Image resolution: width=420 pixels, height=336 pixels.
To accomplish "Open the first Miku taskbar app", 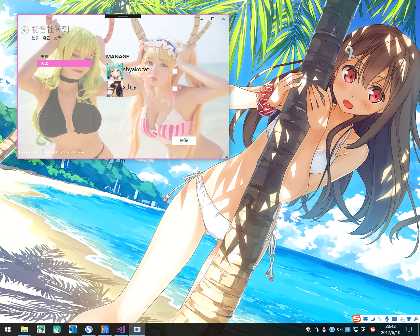I will [41, 329].
